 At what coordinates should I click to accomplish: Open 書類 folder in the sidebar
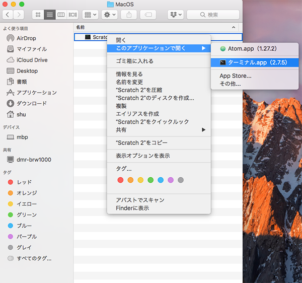click(x=17, y=82)
